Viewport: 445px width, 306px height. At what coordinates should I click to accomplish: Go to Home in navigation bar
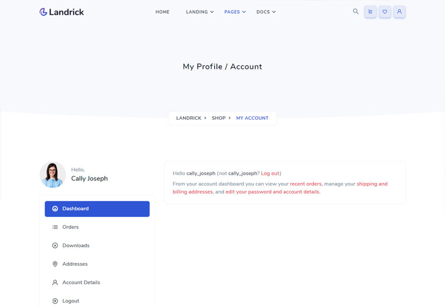(x=162, y=12)
